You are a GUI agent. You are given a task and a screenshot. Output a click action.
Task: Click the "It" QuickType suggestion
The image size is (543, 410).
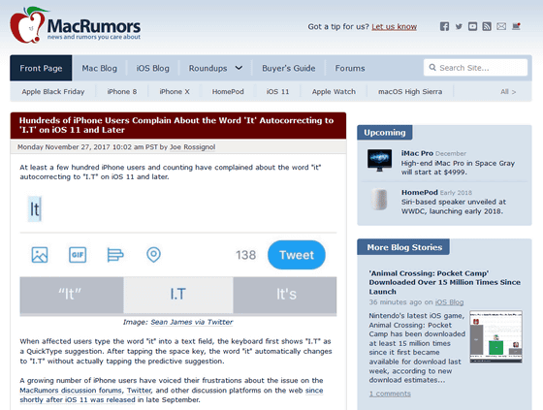(x=72, y=295)
